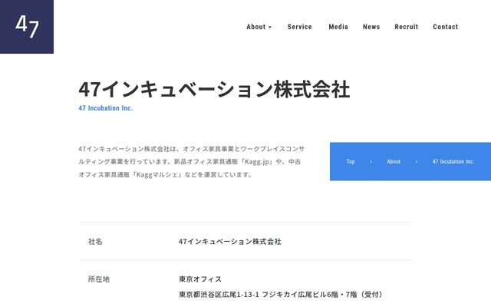Image resolution: width=491 pixels, height=307 pixels.
Task: Go to the Media page
Action: click(x=338, y=27)
